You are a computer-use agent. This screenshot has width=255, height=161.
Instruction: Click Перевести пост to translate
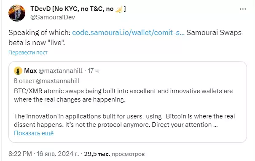(28, 53)
